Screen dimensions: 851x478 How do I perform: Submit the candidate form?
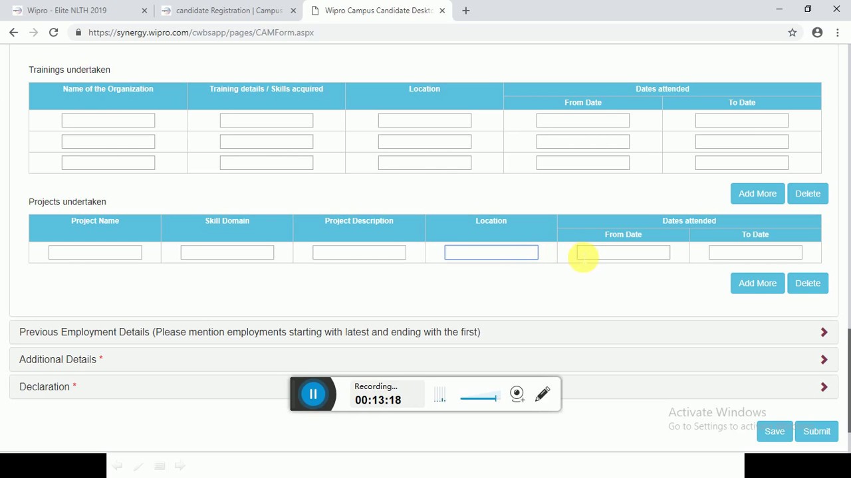click(x=816, y=432)
